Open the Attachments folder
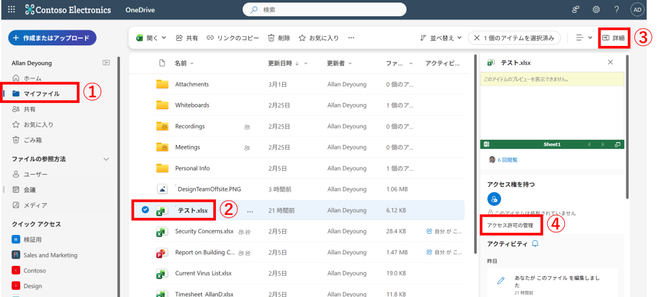The height and width of the screenshot is (297, 664). [191, 84]
